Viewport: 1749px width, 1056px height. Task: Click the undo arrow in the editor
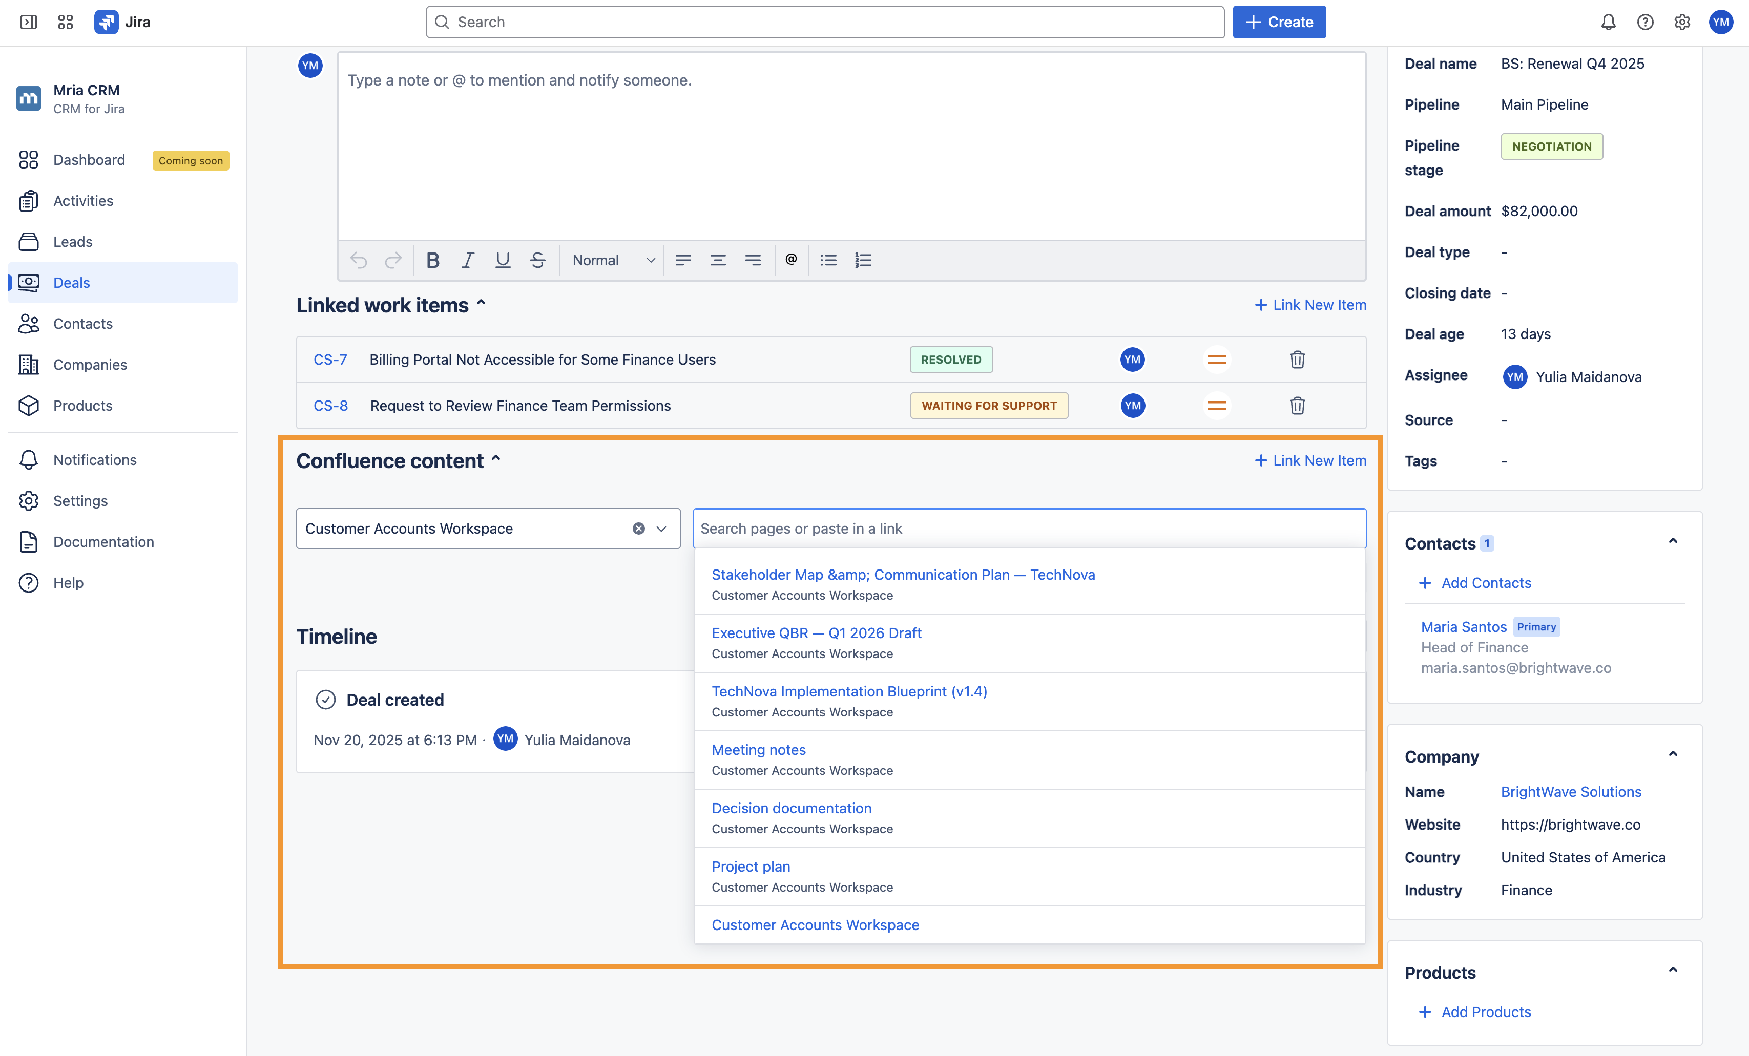point(359,260)
